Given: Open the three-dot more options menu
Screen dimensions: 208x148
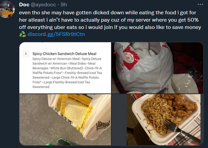Looking at the screenshot, I should [200, 4].
